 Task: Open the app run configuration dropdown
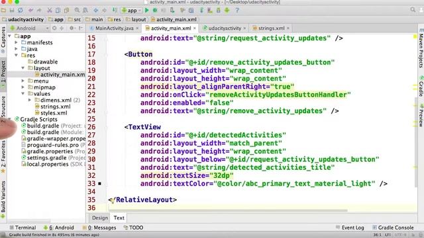coord(131,11)
